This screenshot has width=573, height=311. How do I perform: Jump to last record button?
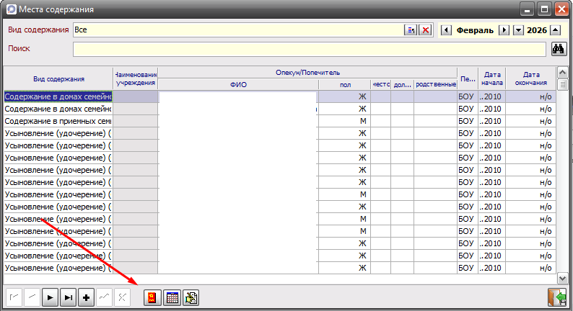tap(69, 298)
